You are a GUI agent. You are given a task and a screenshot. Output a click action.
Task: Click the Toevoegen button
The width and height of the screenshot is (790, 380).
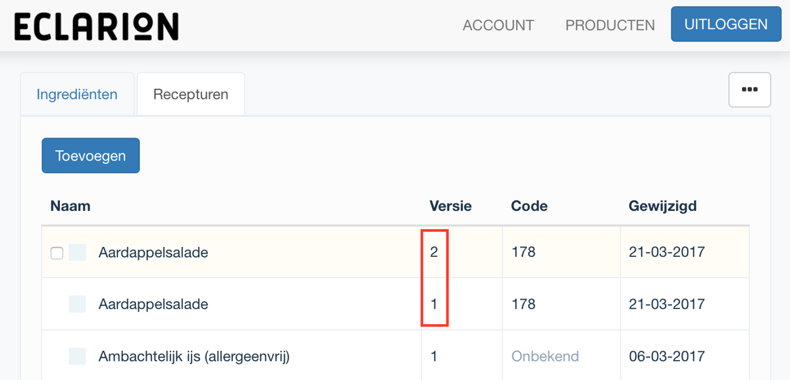click(91, 155)
